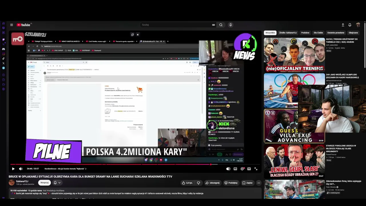
Task: Select the Ostatnio przesłane chip
Action: click(336, 33)
